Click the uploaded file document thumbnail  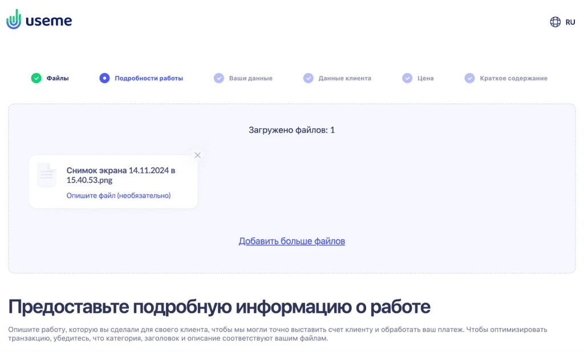(47, 174)
